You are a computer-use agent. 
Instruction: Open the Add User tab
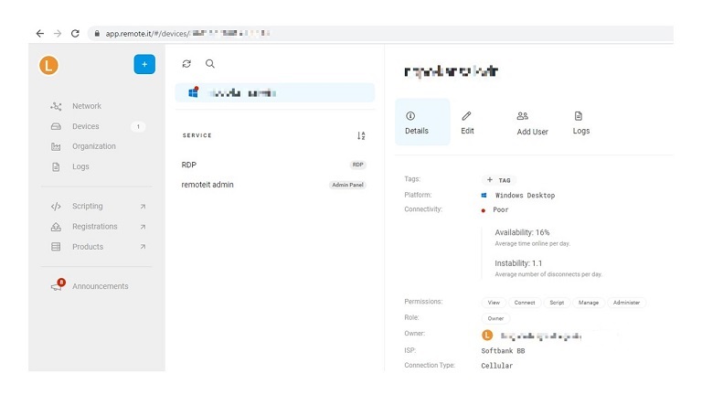click(532, 123)
